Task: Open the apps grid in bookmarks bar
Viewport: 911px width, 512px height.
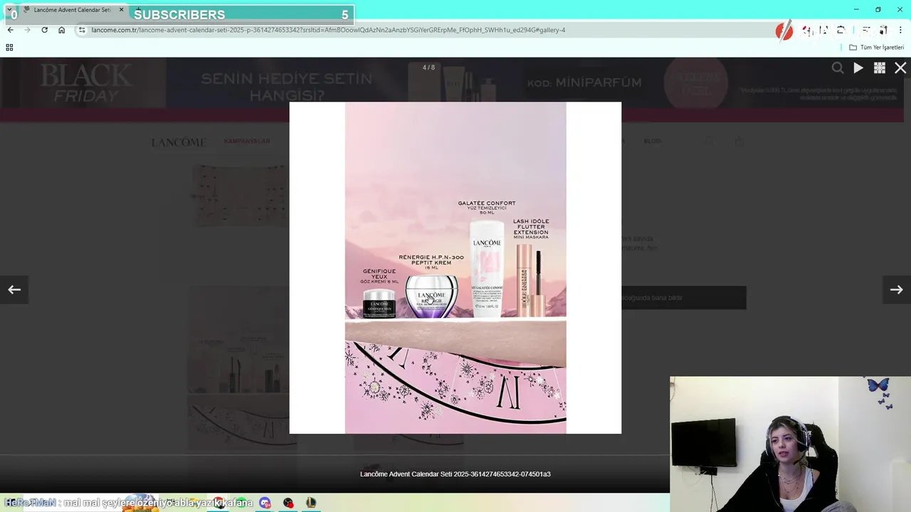Action: coord(9,47)
